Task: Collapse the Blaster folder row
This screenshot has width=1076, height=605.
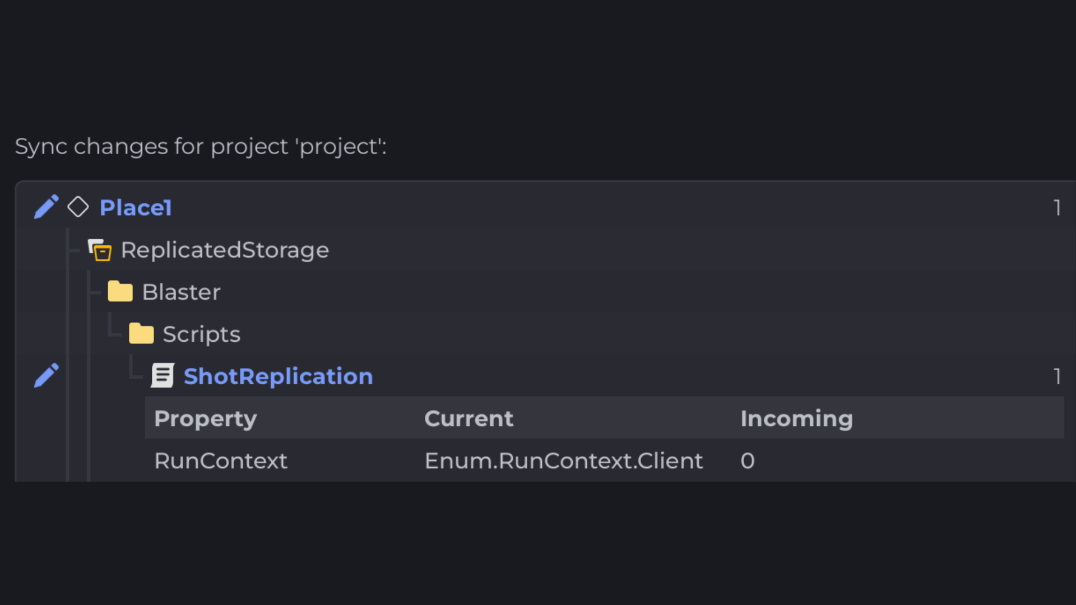Action: 181,292
